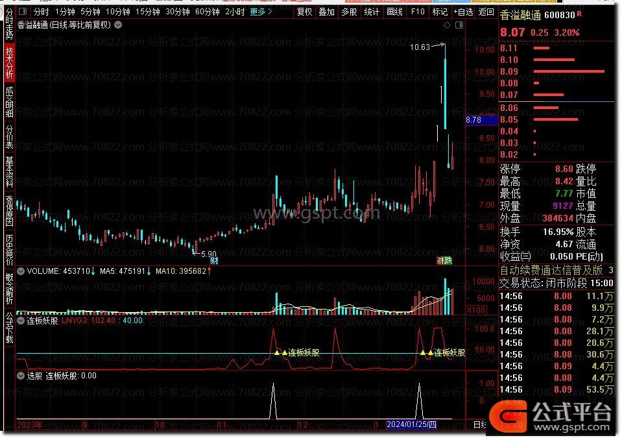Click the current price 8.07
The height and width of the screenshot is (438, 622).
click(x=512, y=32)
